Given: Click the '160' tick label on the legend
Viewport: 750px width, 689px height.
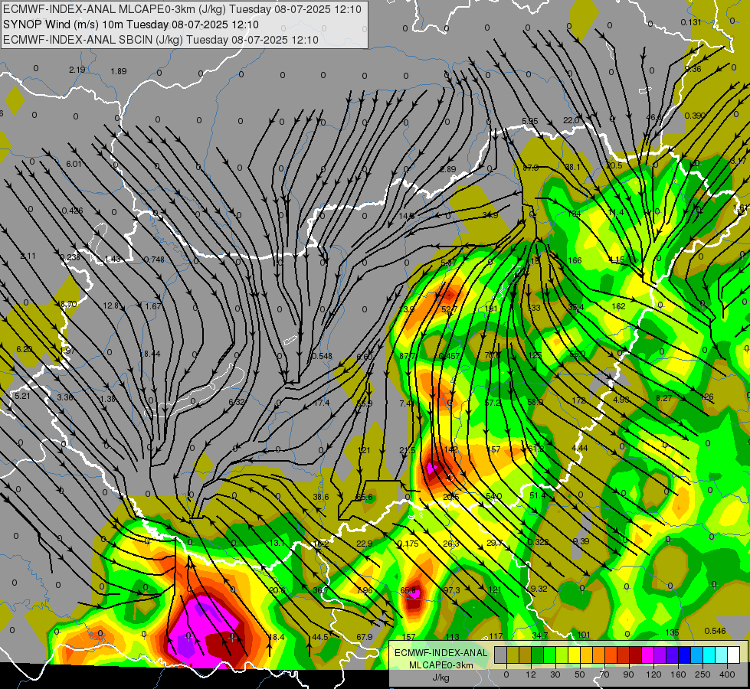Looking at the screenshot, I should [678, 674].
